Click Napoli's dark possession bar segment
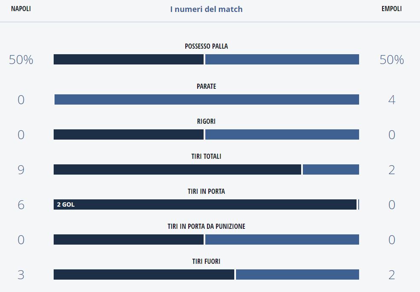This screenshot has height=292, width=420. pyautogui.click(x=128, y=59)
